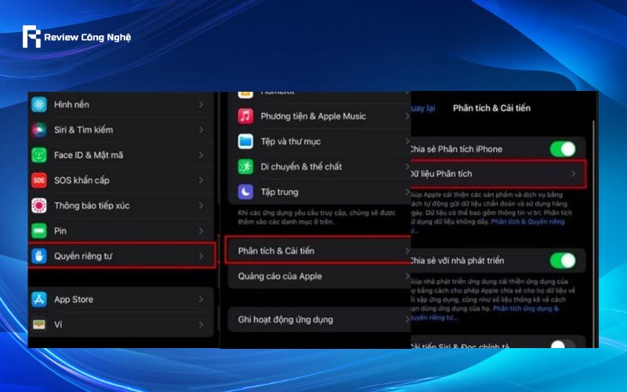Tap the Tệp và thư mục folder icon
Screen dimensions: 627x392
click(245, 141)
